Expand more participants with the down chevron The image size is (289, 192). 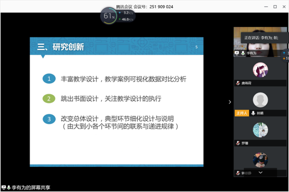click(260, 173)
